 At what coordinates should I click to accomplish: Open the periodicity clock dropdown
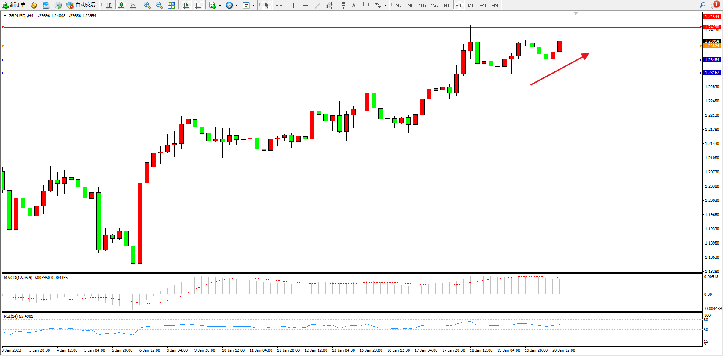[237, 6]
